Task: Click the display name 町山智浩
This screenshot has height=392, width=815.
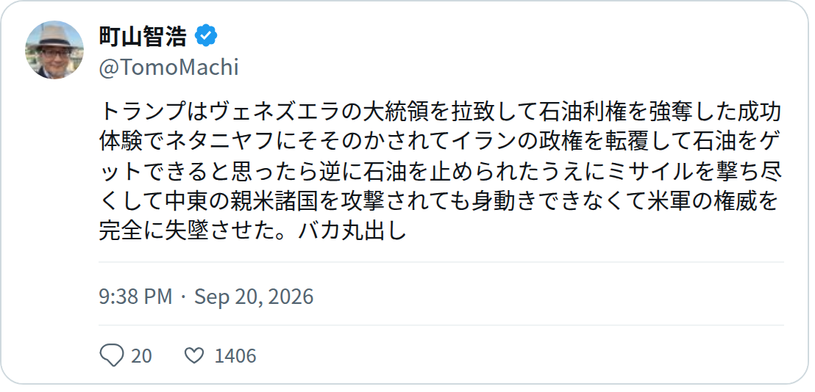Action: [x=143, y=36]
